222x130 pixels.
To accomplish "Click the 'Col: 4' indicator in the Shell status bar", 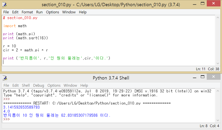I will 214,126.
